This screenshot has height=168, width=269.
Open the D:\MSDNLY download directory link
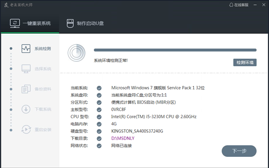123,138
